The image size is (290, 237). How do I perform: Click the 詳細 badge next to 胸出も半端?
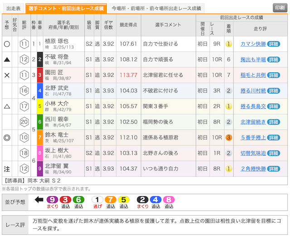[x=274, y=60]
